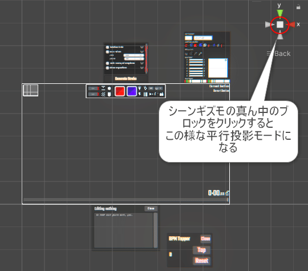Click the large white square in the top-right panel
This screenshot has height=271, width=308.
(x=218, y=68)
